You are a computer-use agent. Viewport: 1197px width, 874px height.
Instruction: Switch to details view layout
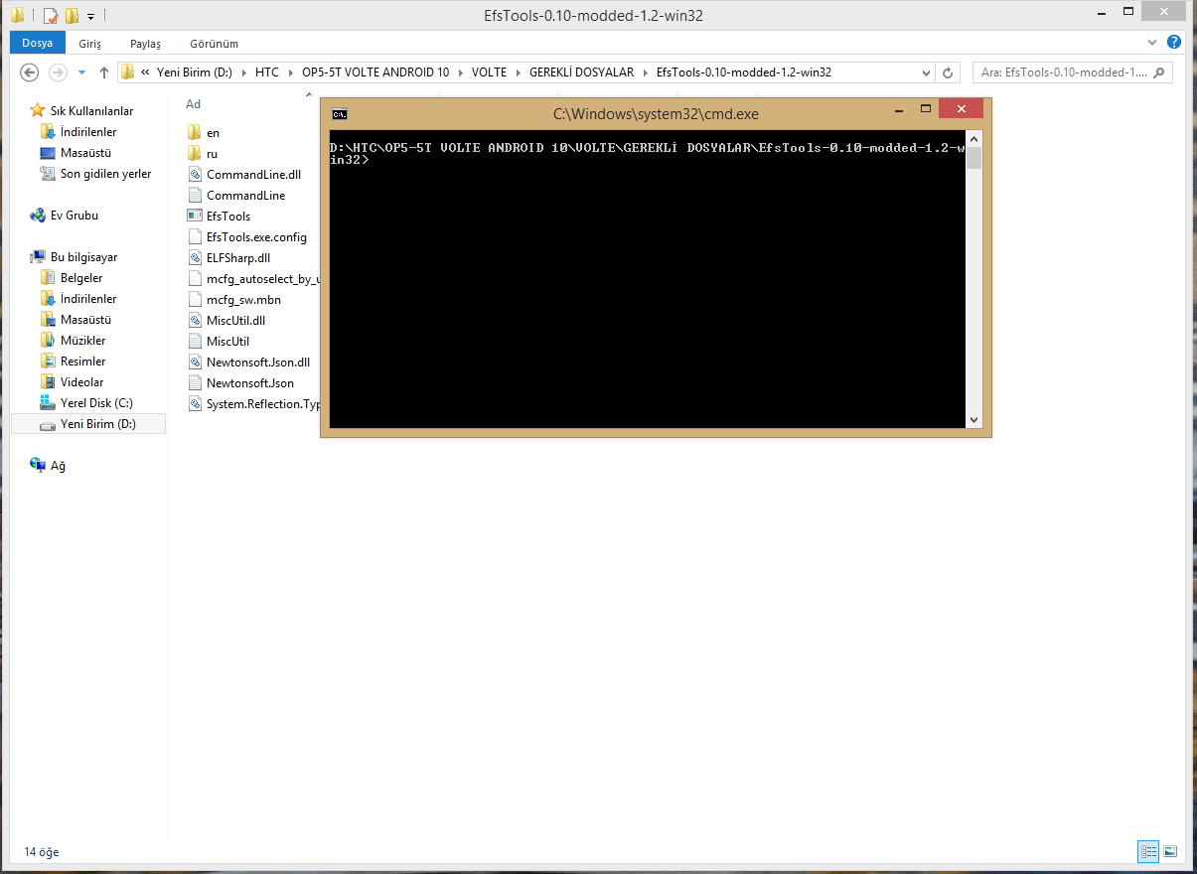coord(1148,851)
